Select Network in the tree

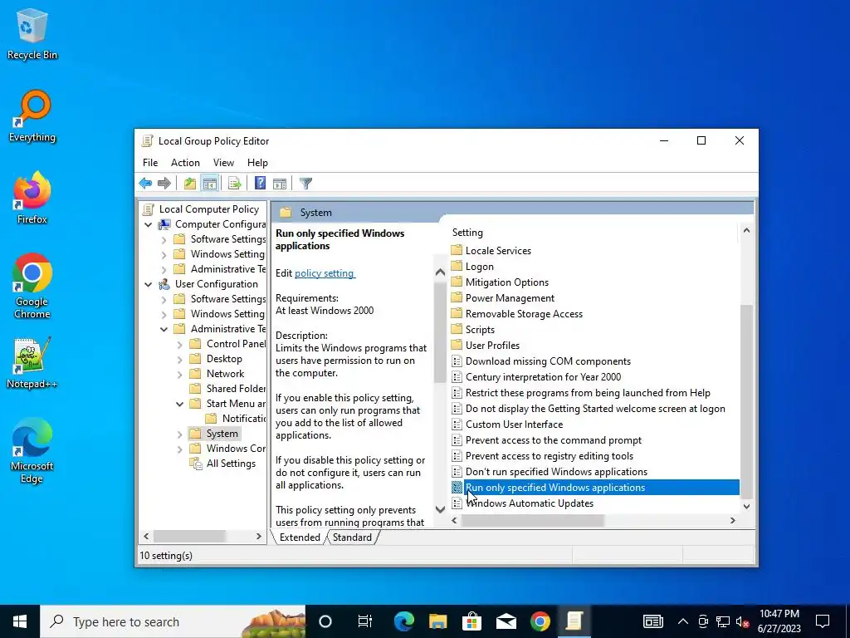pos(225,374)
